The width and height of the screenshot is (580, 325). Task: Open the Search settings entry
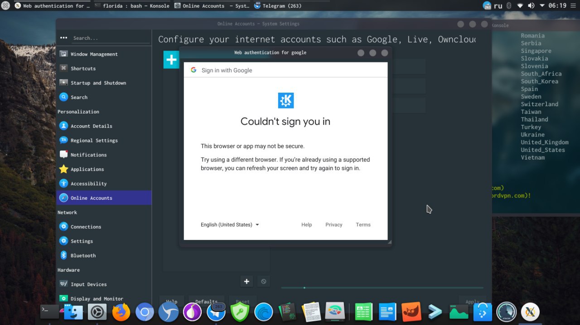(104, 97)
